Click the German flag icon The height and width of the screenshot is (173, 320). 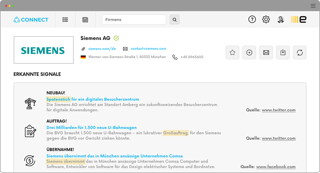coord(83,57)
